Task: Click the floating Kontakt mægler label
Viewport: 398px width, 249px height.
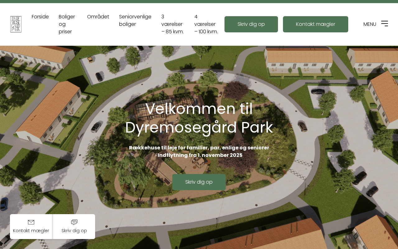Action: 31,231
